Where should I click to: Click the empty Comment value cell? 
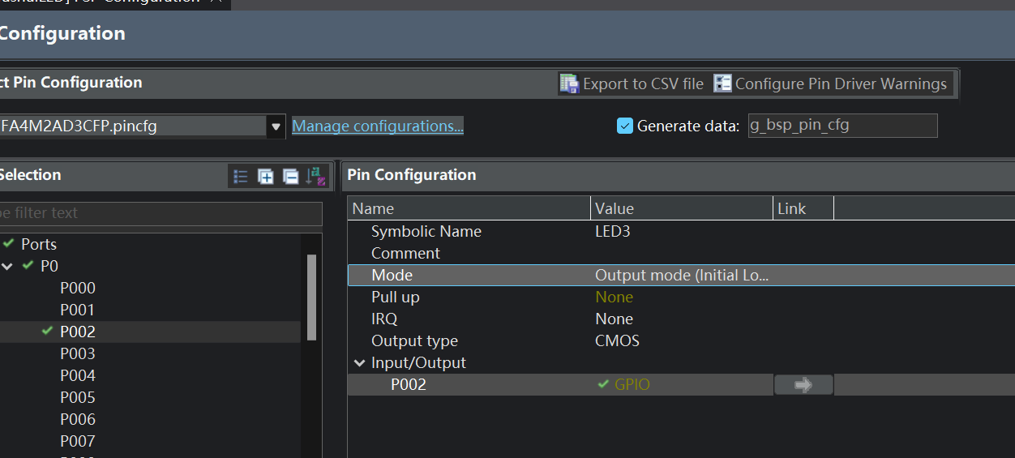682,253
